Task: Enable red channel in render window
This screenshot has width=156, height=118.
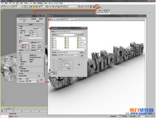Action: click(53, 19)
